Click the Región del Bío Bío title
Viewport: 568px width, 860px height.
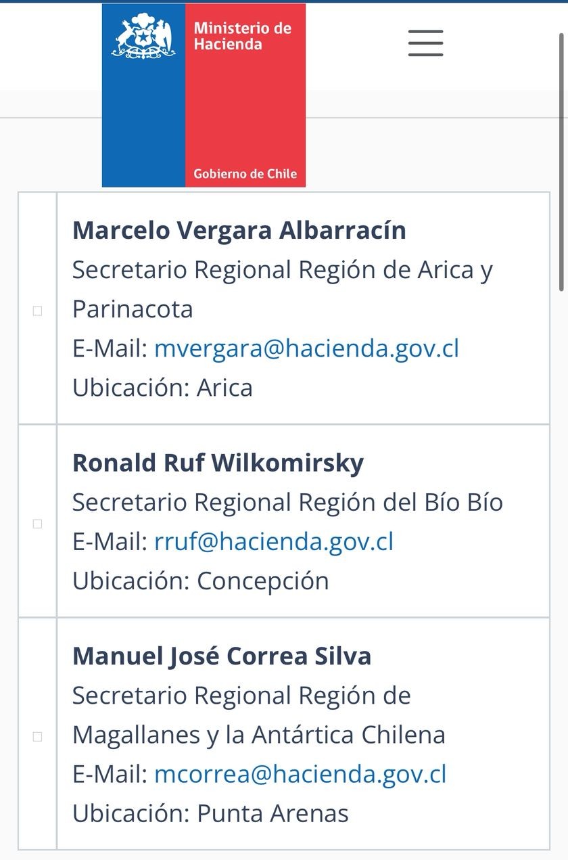point(287,503)
